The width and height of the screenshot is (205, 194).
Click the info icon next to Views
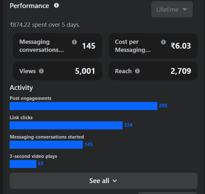41,71
